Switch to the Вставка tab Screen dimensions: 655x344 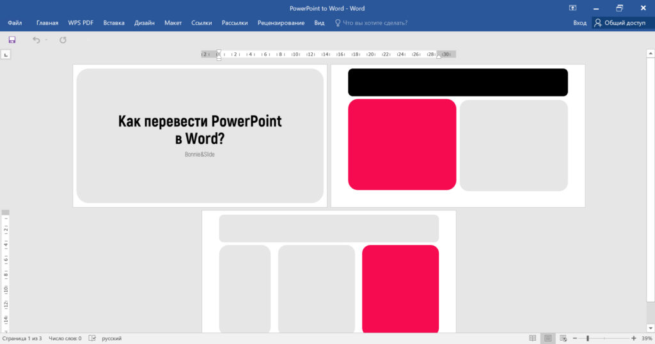tap(114, 23)
